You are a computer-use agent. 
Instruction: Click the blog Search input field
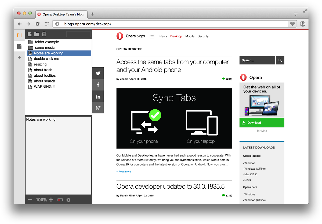pos(257,60)
